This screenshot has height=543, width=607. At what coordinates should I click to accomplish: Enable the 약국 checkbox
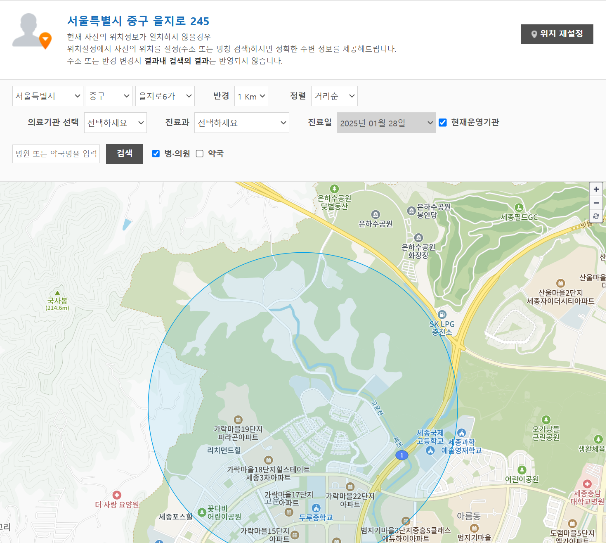[x=200, y=153]
